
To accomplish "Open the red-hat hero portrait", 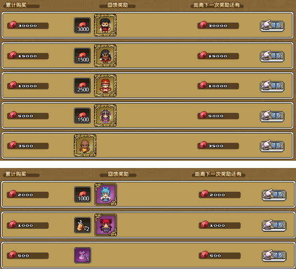I will tap(105, 86).
